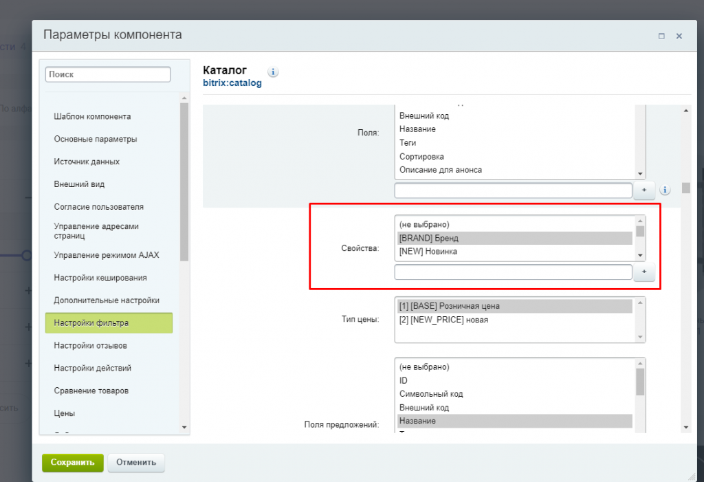Select Внешний код in Поля предложений list
This screenshot has height=482, width=704.
click(515, 408)
